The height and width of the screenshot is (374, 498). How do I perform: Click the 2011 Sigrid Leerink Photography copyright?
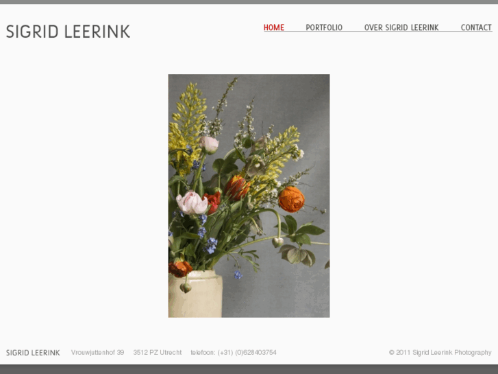(440, 352)
